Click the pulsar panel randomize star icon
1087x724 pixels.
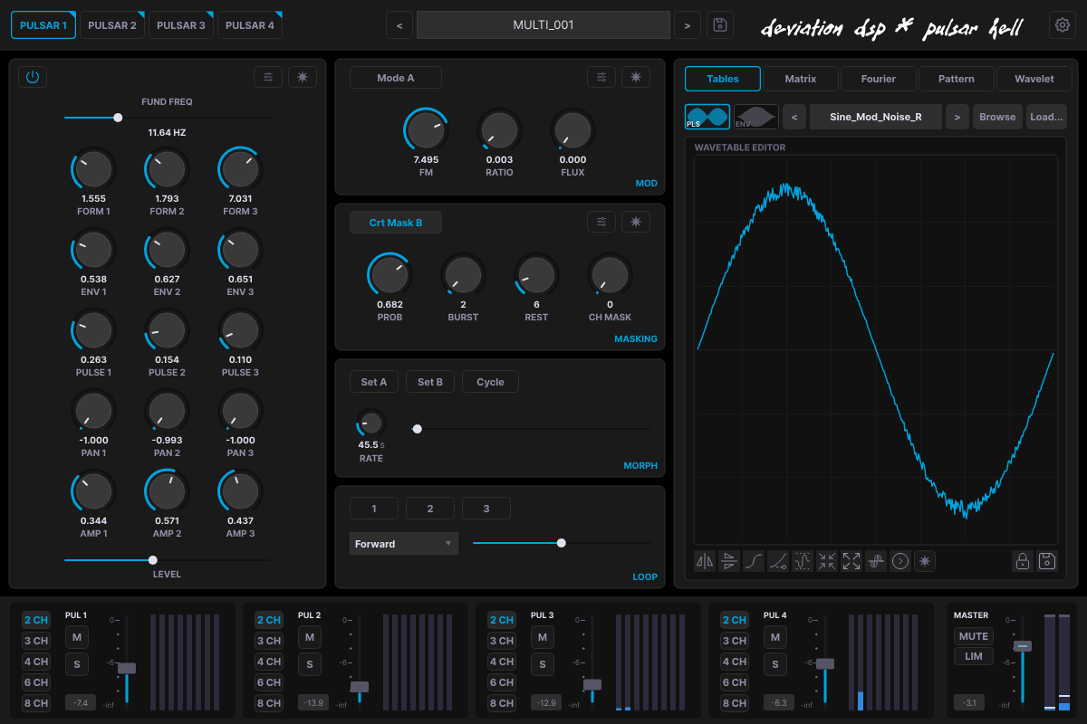click(303, 77)
